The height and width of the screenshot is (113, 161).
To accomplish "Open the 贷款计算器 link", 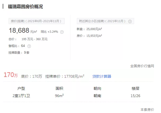I will tap(102, 76).
